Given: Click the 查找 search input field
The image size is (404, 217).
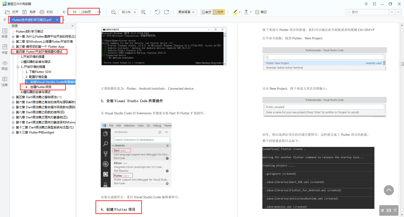Looking at the screenshot, I should point(367,12).
